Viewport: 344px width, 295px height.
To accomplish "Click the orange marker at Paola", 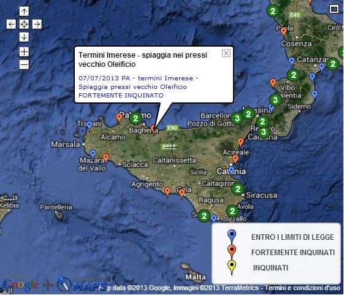I will pos(284,32).
